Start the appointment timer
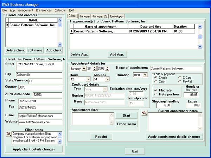The width and height of the screenshot is (211, 158). [126, 116]
